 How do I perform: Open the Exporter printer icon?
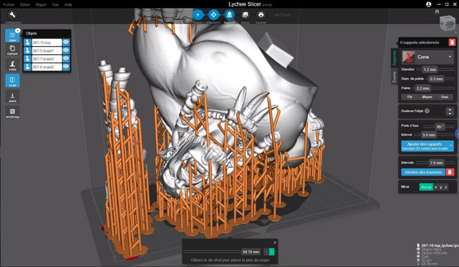click(x=261, y=15)
